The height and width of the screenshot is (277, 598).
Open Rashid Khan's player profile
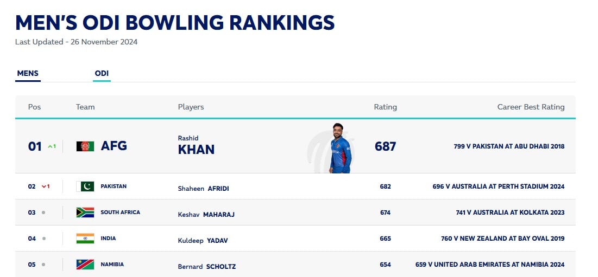coord(196,146)
